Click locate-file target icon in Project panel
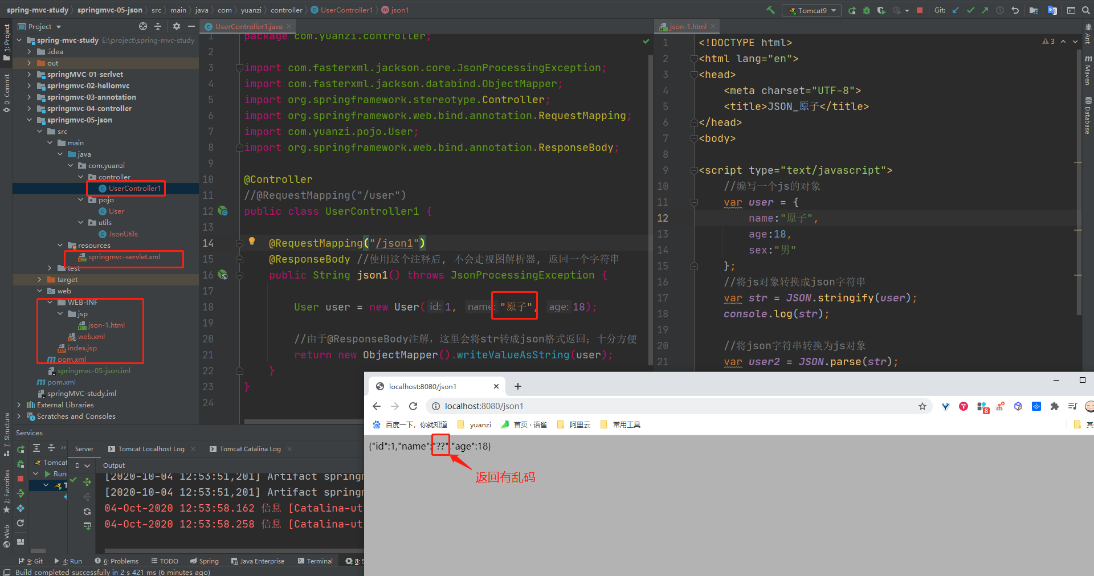Screen dimensions: 1094x576 coord(143,26)
